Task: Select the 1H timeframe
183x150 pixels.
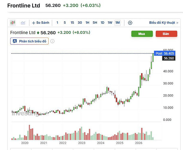Action: click(87, 23)
